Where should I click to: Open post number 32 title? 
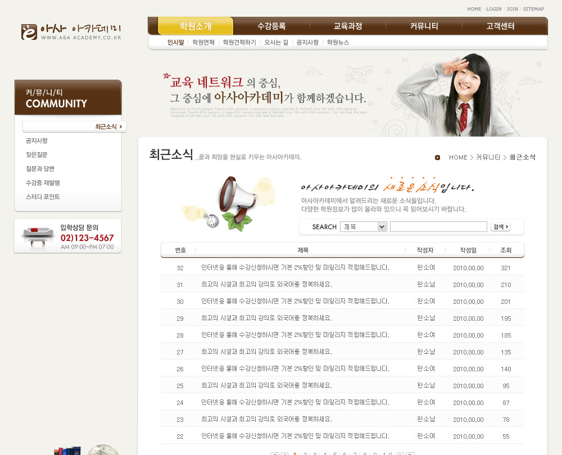(x=295, y=267)
